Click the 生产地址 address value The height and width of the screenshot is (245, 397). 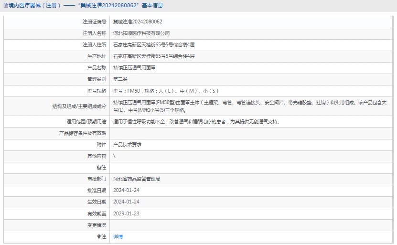coord(154,56)
